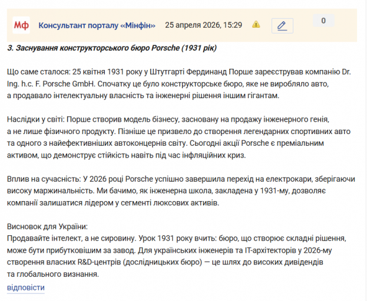Click the sentence «Продавайте інтелект, а не сировину.»
Viewport: 367px width, 301px height.
pyautogui.click(x=72, y=238)
